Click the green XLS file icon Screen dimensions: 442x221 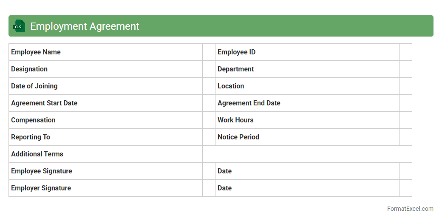click(x=19, y=26)
